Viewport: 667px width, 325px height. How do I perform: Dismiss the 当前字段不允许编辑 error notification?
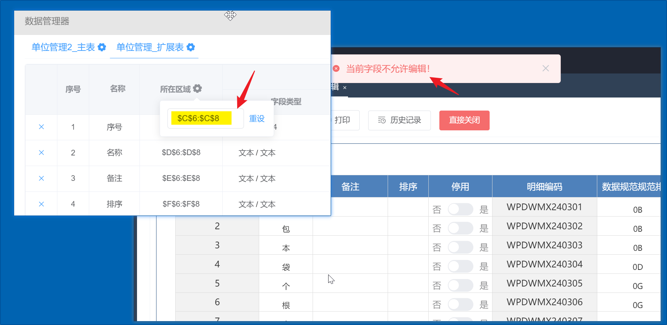546,69
